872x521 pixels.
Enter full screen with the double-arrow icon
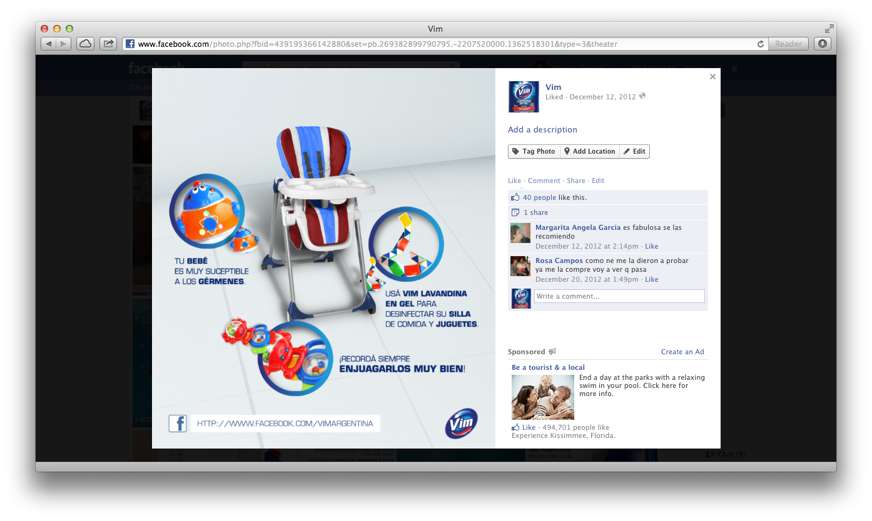coord(829,29)
